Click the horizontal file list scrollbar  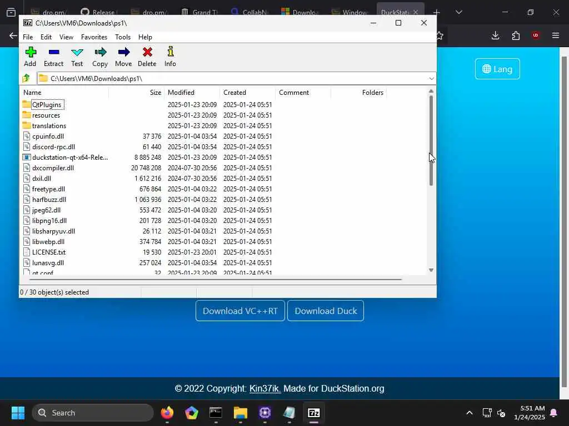(216, 280)
